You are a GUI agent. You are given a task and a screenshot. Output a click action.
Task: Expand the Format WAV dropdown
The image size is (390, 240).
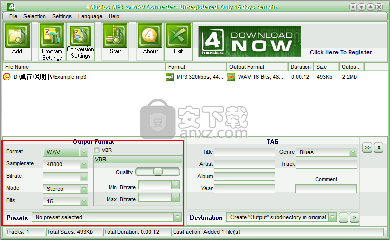84,152
